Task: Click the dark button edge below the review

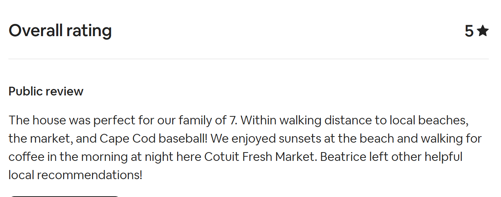Action: point(65,196)
